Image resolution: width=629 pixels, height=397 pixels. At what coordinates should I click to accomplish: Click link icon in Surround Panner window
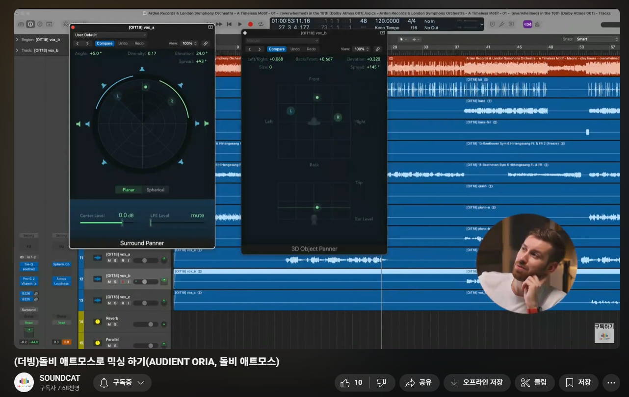(x=206, y=43)
